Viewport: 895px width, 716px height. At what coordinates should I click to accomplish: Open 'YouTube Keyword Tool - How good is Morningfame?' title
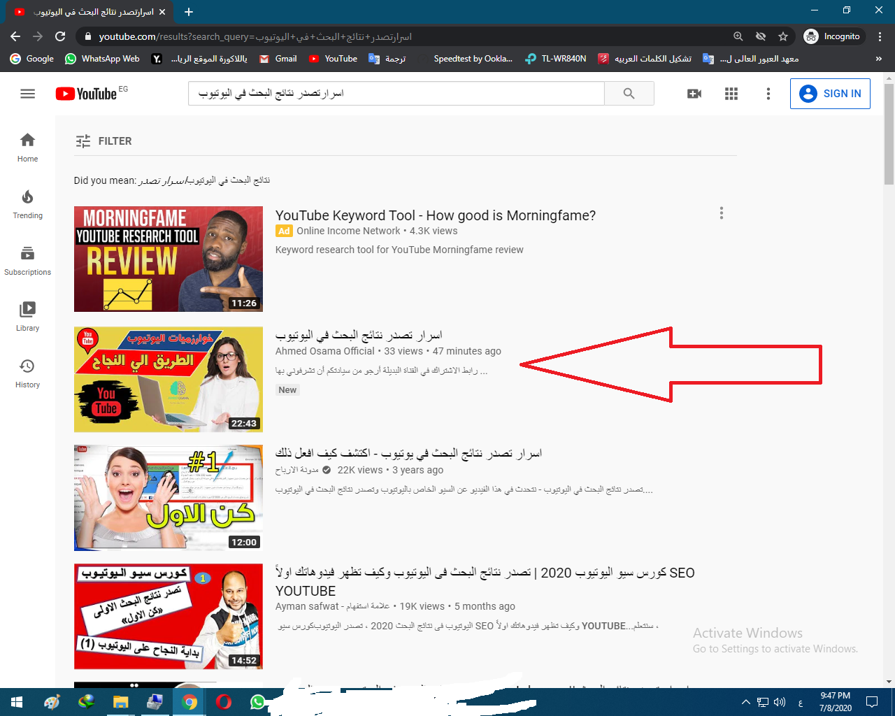point(436,215)
